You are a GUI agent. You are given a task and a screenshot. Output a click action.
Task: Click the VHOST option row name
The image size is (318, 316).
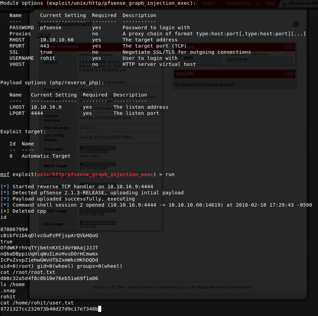tap(17, 64)
